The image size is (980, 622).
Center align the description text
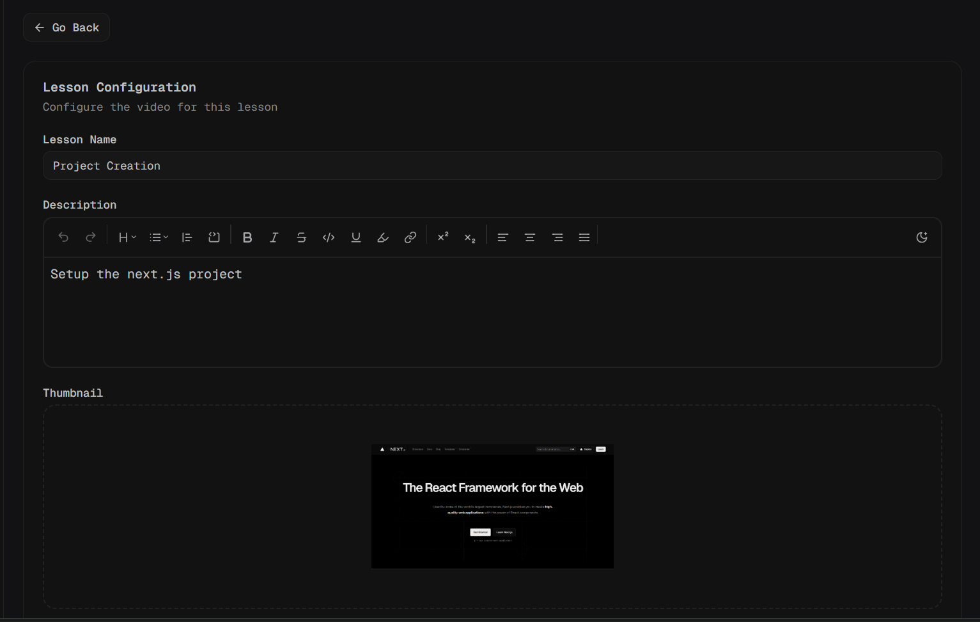[x=530, y=237]
